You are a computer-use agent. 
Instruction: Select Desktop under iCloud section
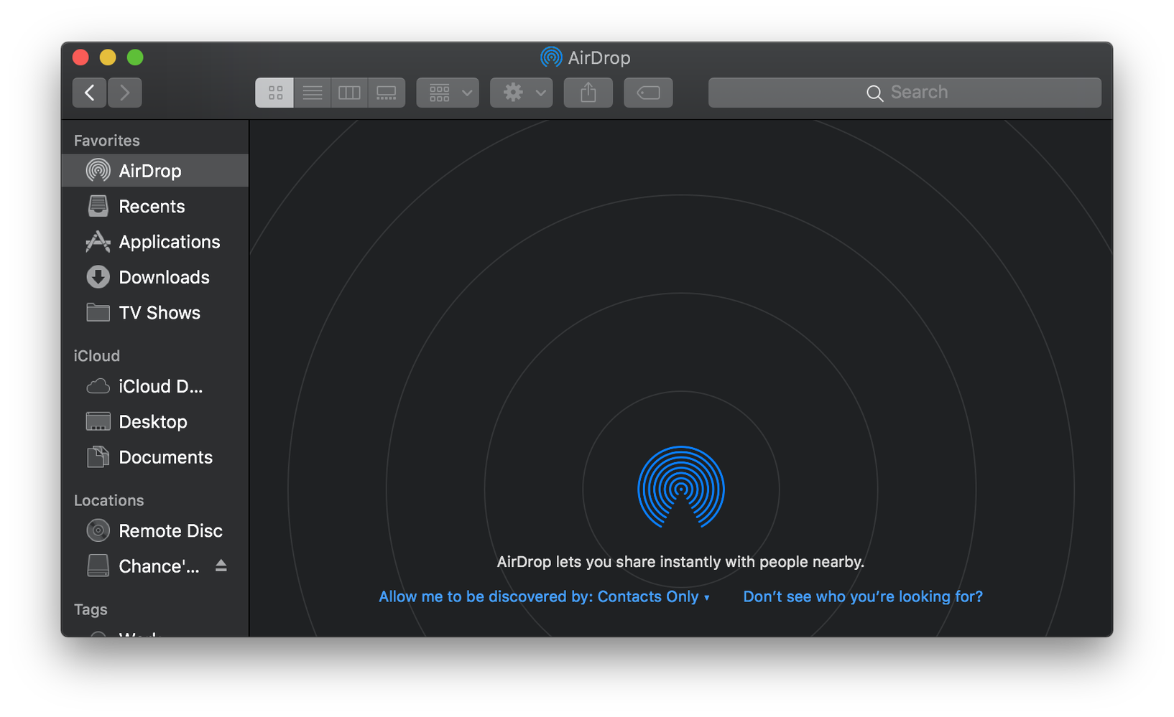tap(152, 421)
